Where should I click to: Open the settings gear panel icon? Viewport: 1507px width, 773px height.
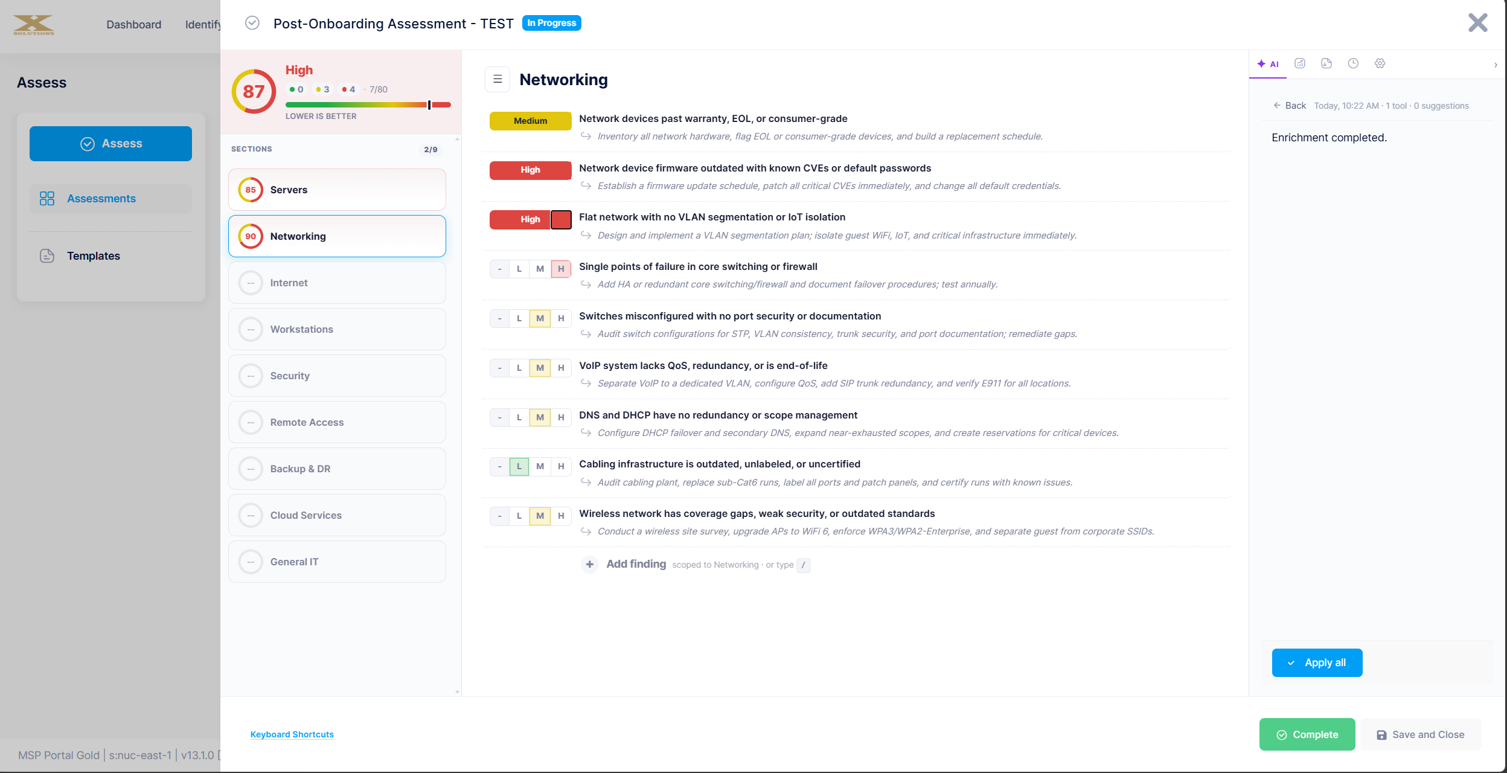1380,63
